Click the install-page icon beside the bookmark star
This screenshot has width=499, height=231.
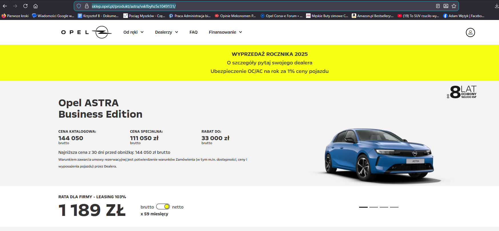click(446, 6)
